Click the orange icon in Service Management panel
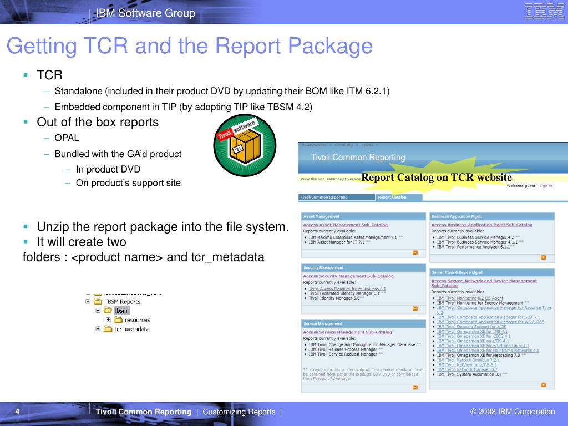This screenshot has width=568, height=426. [415, 388]
